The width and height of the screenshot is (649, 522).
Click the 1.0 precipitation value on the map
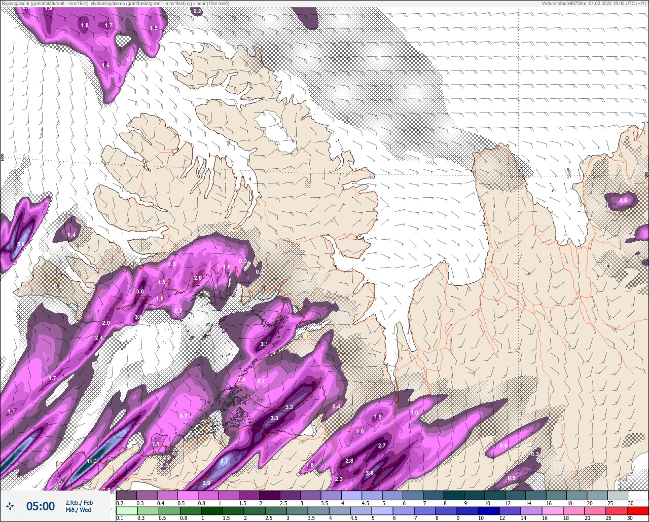[414, 413]
